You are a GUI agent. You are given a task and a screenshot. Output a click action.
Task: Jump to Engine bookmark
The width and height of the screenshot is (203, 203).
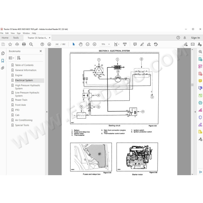(19, 75)
